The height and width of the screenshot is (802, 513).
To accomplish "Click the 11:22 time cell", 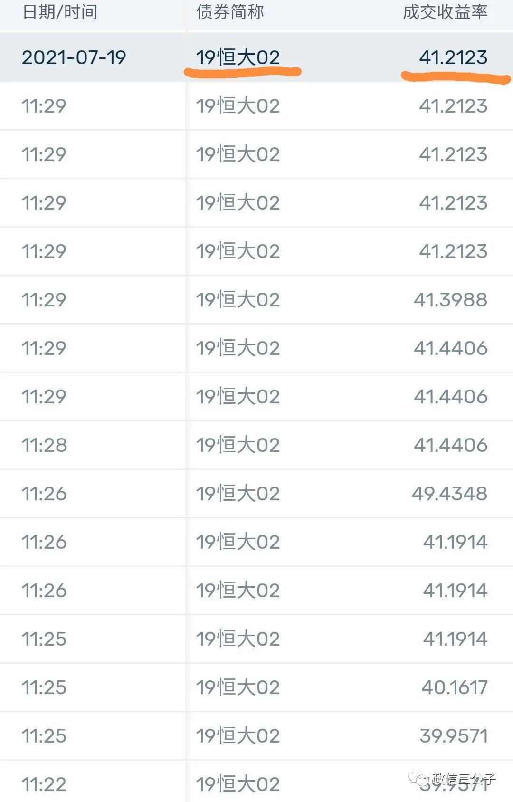I will (x=44, y=784).
